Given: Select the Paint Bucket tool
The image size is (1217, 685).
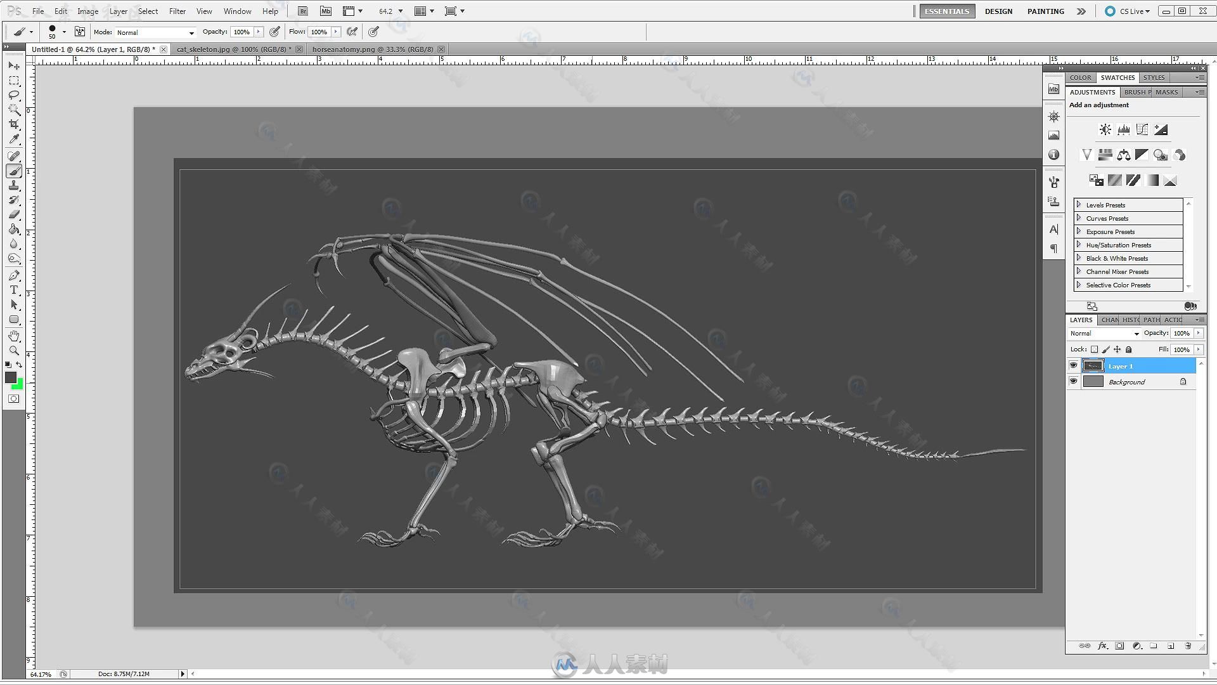Looking at the screenshot, I should 14,230.
